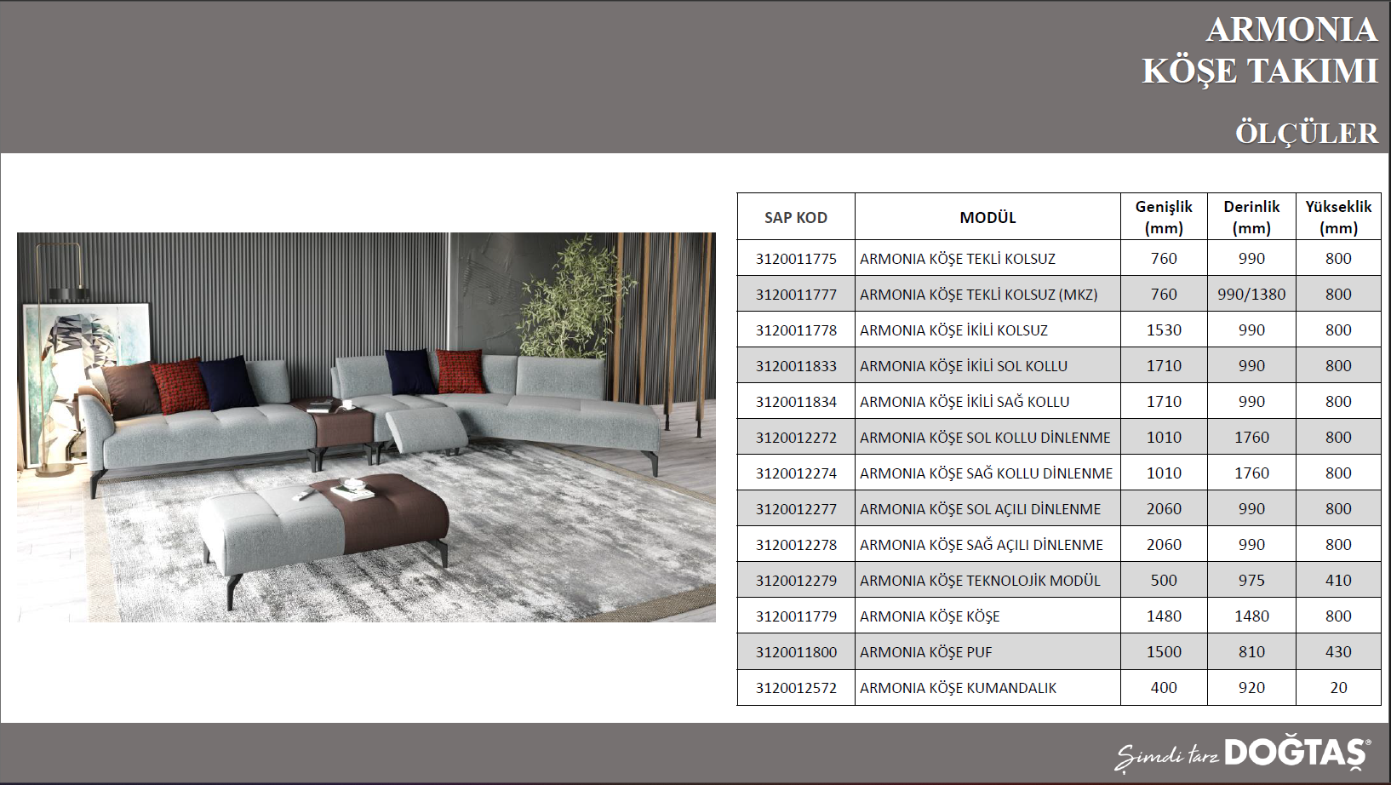Select SAP code 3120012277
This screenshot has height=785, width=1391.
tap(796, 509)
